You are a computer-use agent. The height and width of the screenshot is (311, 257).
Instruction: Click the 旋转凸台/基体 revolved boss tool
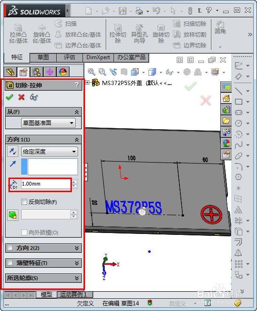[x=42, y=34]
